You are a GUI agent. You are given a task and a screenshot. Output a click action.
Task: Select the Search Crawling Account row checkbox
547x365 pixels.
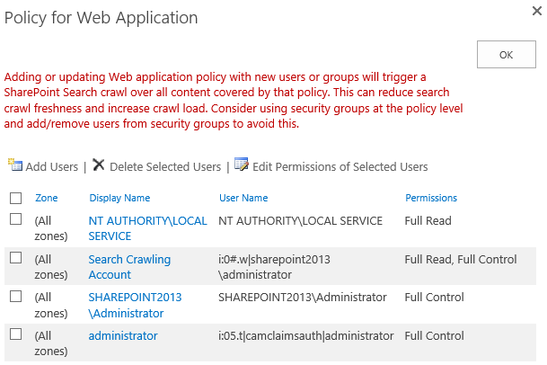15,258
